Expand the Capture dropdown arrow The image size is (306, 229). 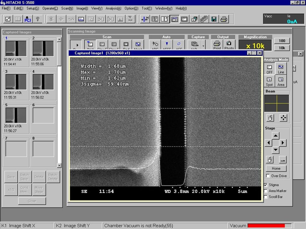coord(203,46)
